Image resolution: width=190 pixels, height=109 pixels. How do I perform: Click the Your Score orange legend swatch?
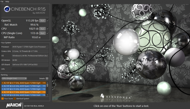pos(2,99)
